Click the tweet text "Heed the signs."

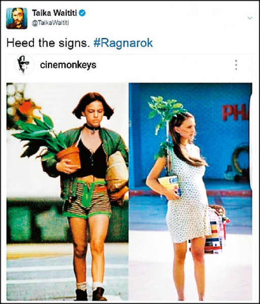tap(47, 43)
